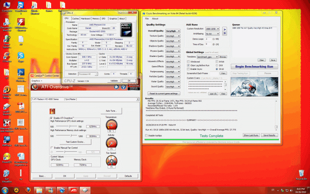Open the SPD tab in CPU-Z

(x=103, y=19)
